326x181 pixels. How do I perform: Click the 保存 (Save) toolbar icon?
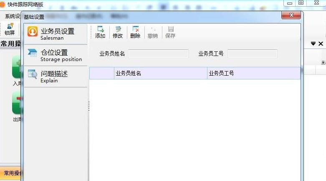[170, 32]
